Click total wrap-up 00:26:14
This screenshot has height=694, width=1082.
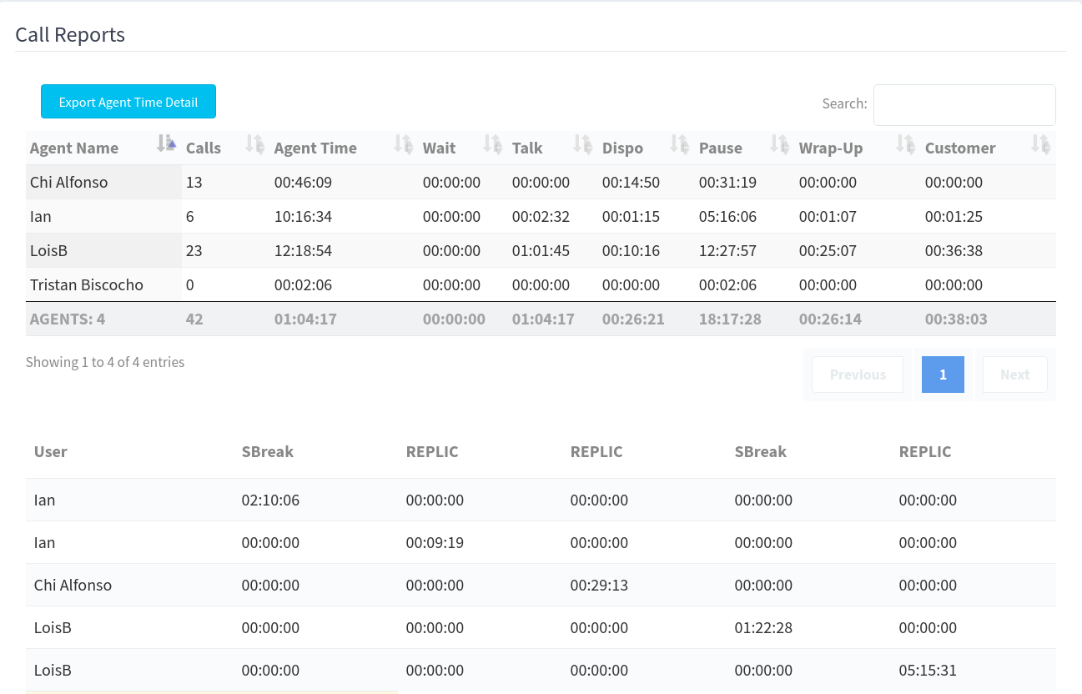(x=831, y=319)
